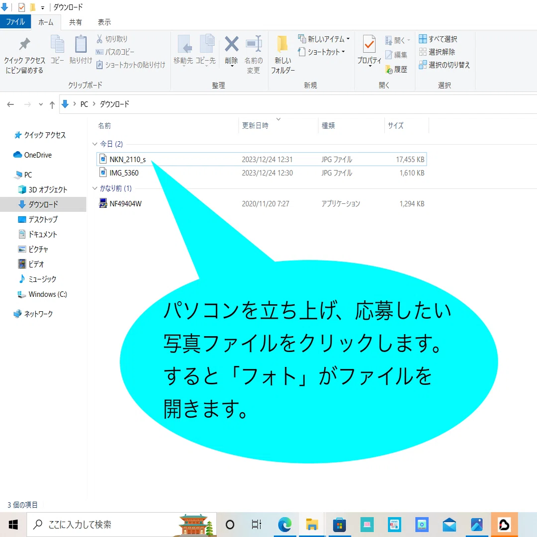537x537 pixels.
Task: Open OneDrive in navigation pane
Action: tap(32, 155)
